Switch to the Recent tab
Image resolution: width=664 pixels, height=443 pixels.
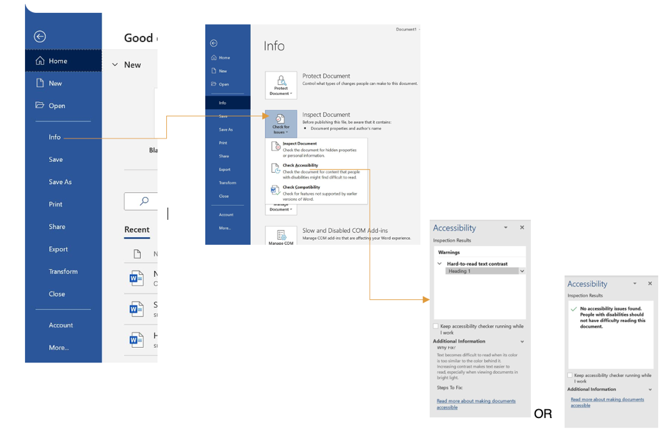(x=137, y=229)
